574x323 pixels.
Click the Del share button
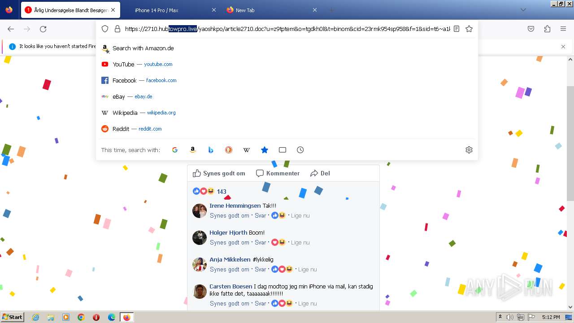(320, 173)
